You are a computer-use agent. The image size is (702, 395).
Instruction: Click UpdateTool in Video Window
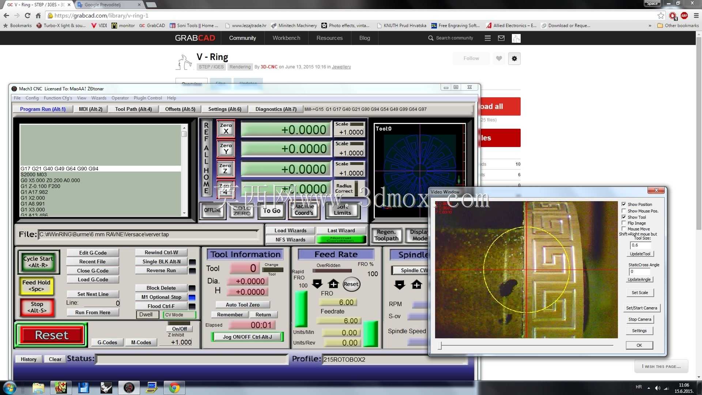pyautogui.click(x=640, y=254)
